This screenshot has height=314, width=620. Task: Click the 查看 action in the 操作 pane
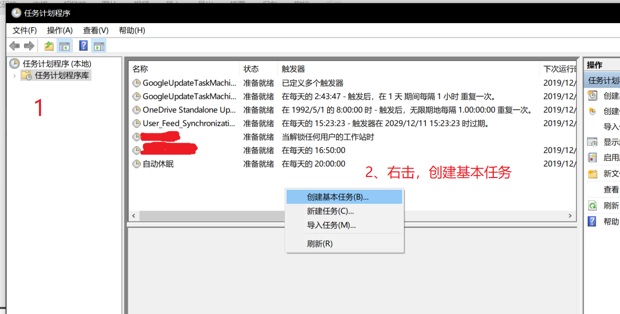[x=611, y=189]
